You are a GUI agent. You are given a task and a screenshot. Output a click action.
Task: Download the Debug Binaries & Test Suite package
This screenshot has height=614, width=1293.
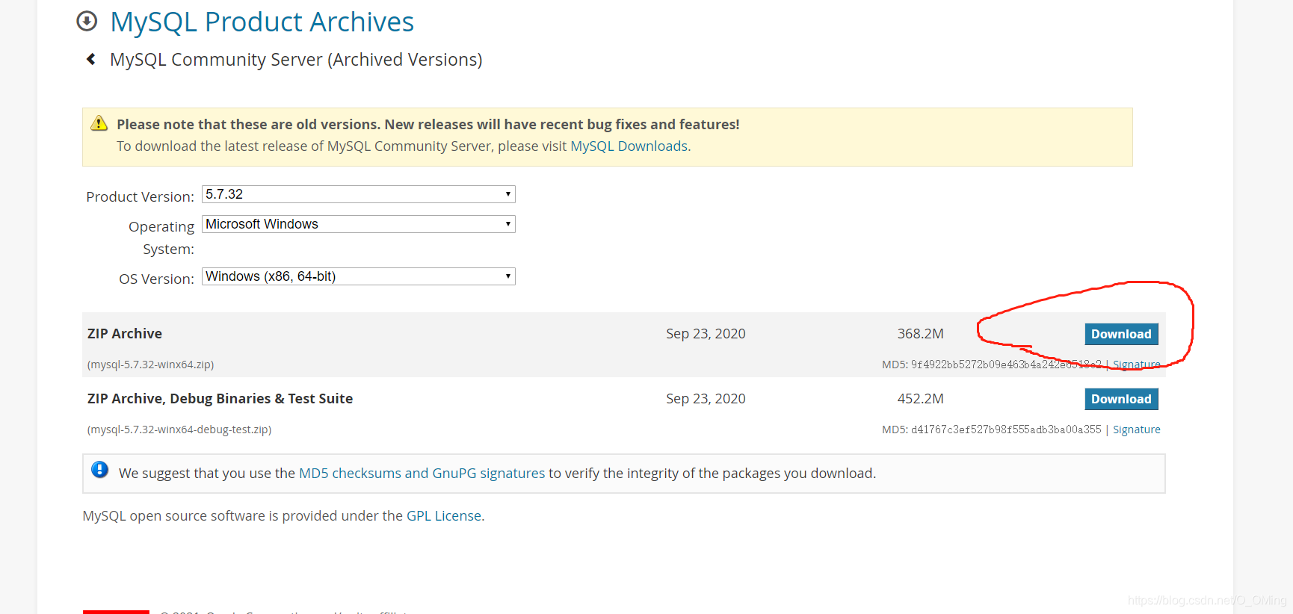(1121, 399)
